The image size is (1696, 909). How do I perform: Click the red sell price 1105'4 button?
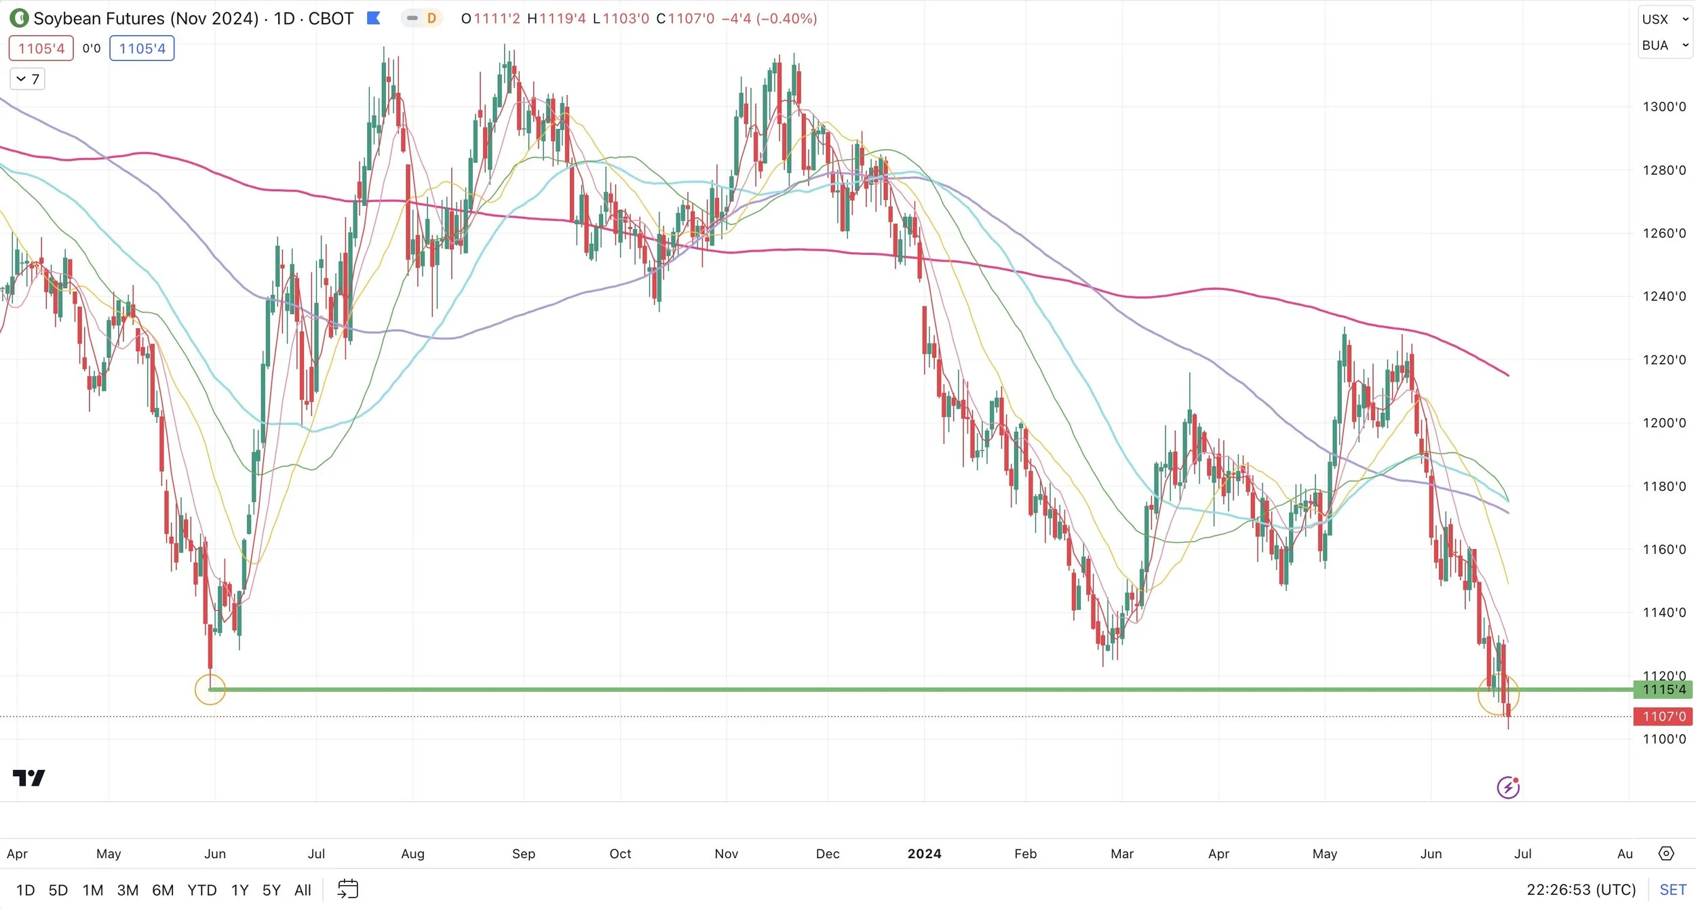(41, 49)
